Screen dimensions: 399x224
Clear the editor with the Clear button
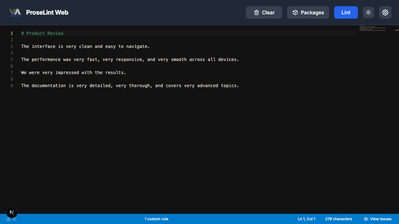(264, 12)
